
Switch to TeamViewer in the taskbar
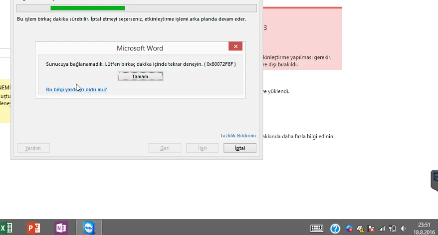pos(89,228)
